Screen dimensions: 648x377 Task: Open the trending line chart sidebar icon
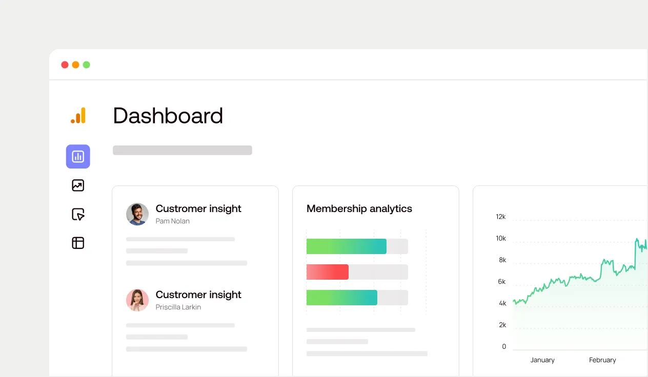78,185
